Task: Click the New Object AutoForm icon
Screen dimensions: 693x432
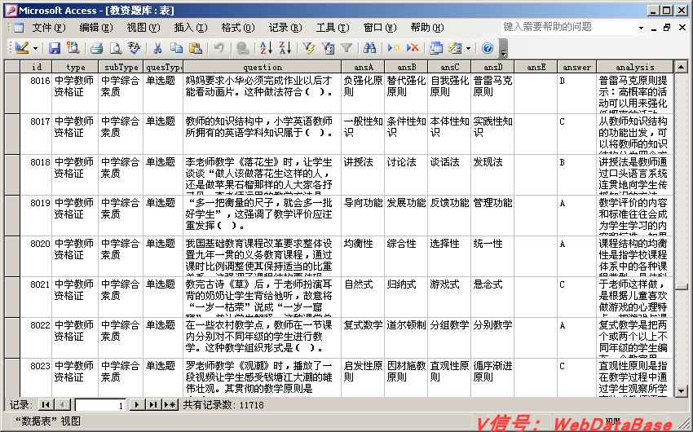Action: tap(455, 48)
